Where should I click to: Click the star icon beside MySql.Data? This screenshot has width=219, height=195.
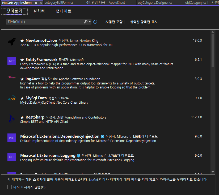coord(22,98)
